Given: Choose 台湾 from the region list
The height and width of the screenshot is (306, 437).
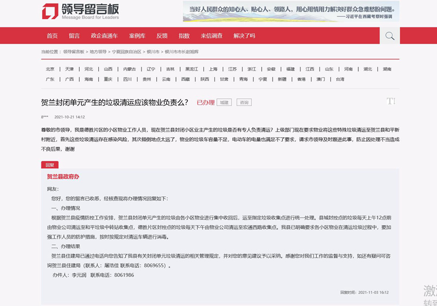Looking at the screenshot, I should coord(340,79).
